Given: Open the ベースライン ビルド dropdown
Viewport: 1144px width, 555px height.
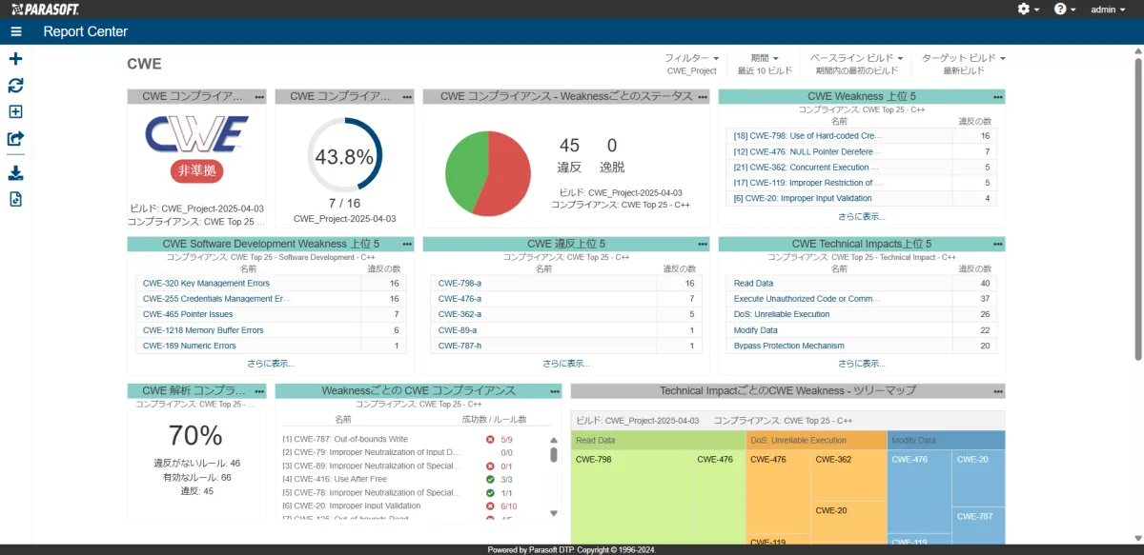Looking at the screenshot, I should tap(856, 58).
